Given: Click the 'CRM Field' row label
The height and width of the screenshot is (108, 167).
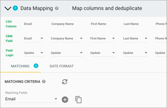Looking at the screenshot, I should pos(9,38).
